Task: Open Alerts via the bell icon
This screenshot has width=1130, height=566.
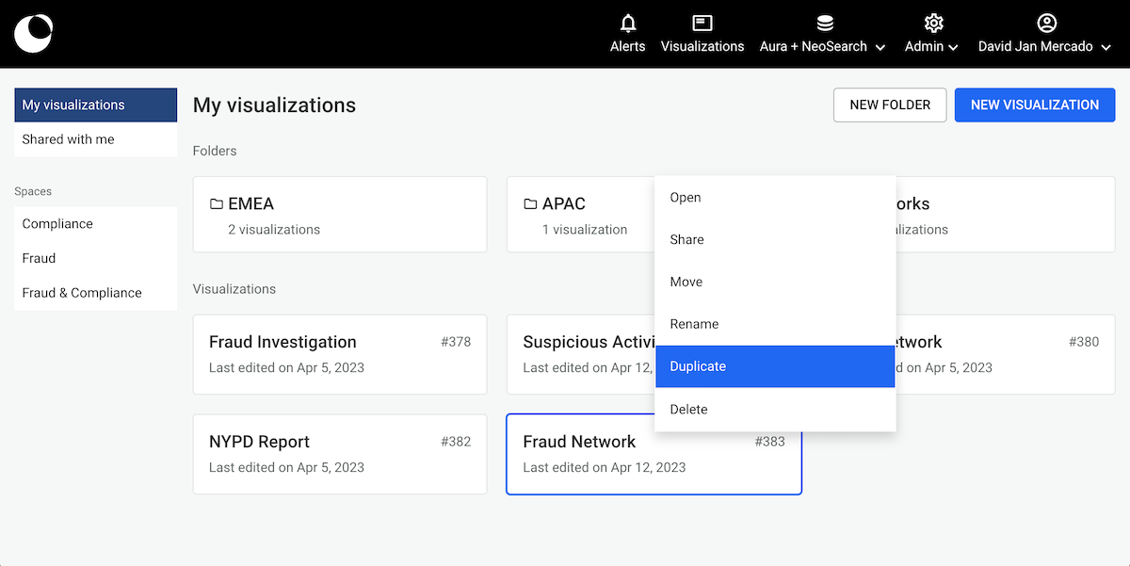Action: click(x=628, y=24)
